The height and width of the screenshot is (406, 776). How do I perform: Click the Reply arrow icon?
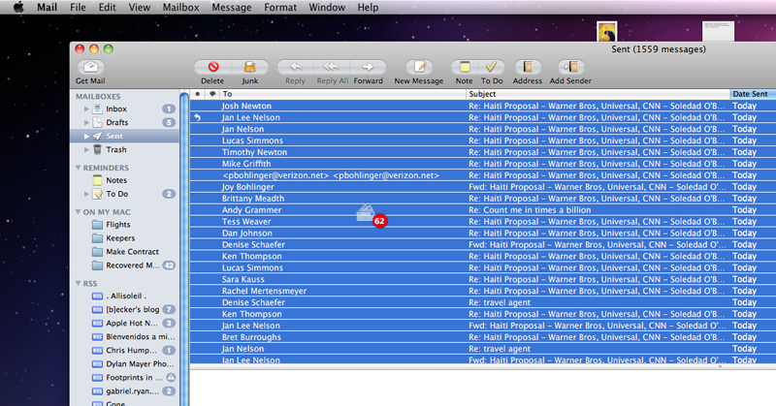[296, 67]
